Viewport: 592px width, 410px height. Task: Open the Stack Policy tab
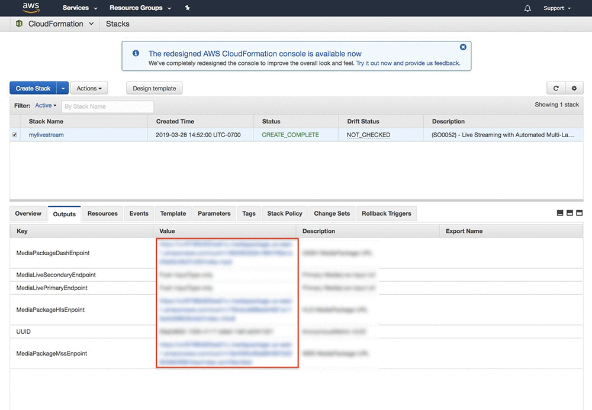tap(285, 213)
